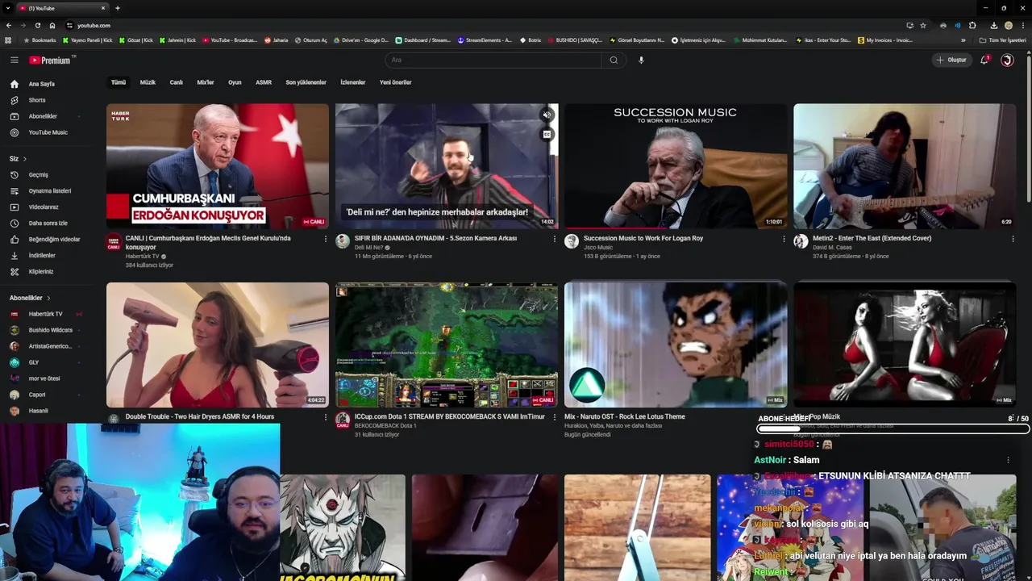Open Oynatma listeleri playlists
Viewport: 1032px width, 581px height.
pyautogui.click(x=50, y=190)
